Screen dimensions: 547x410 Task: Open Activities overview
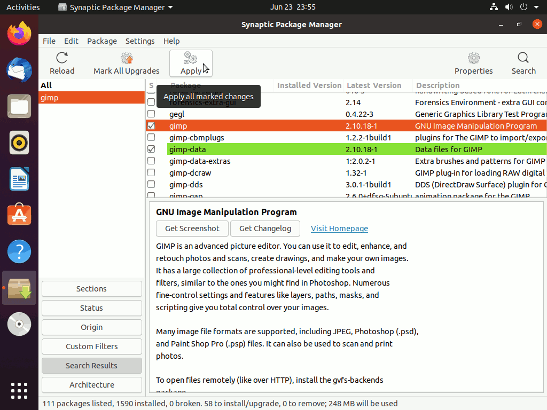click(x=23, y=7)
